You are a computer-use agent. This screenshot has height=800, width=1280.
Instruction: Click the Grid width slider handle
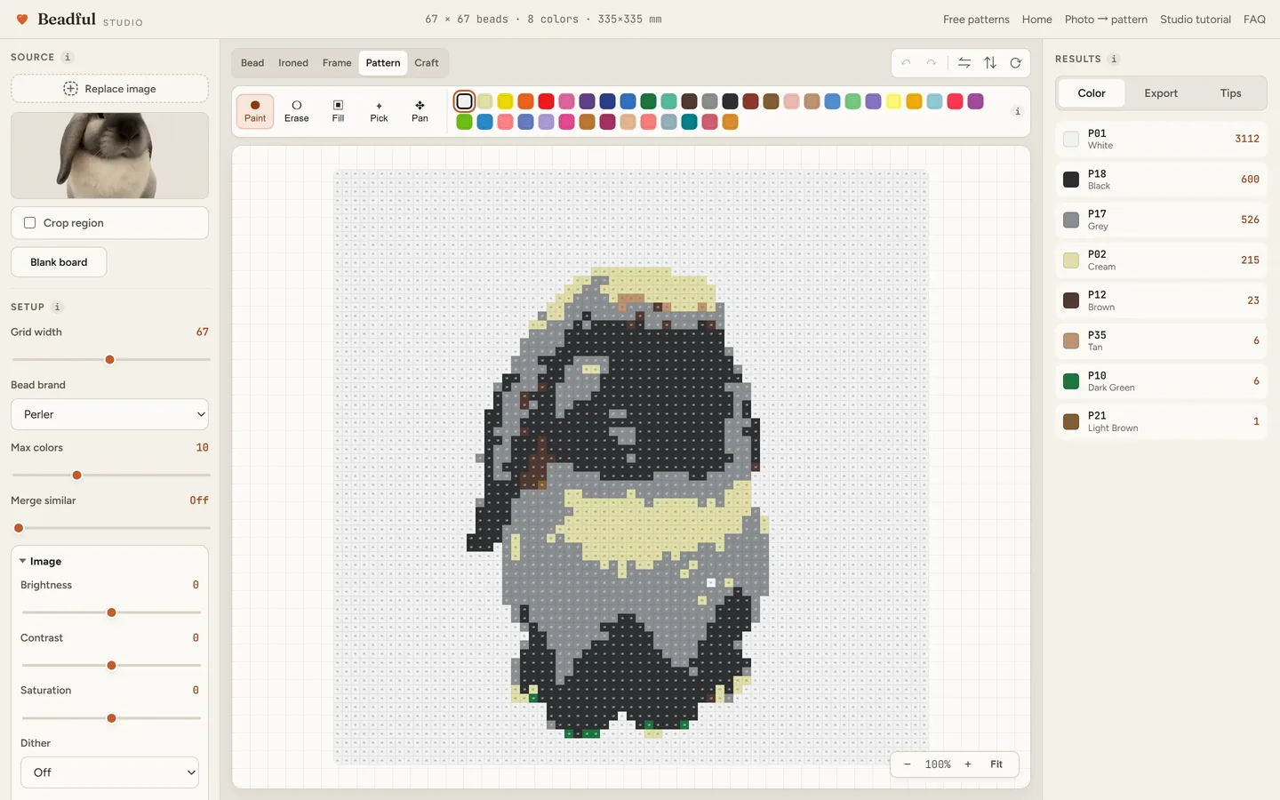coord(110,360)
